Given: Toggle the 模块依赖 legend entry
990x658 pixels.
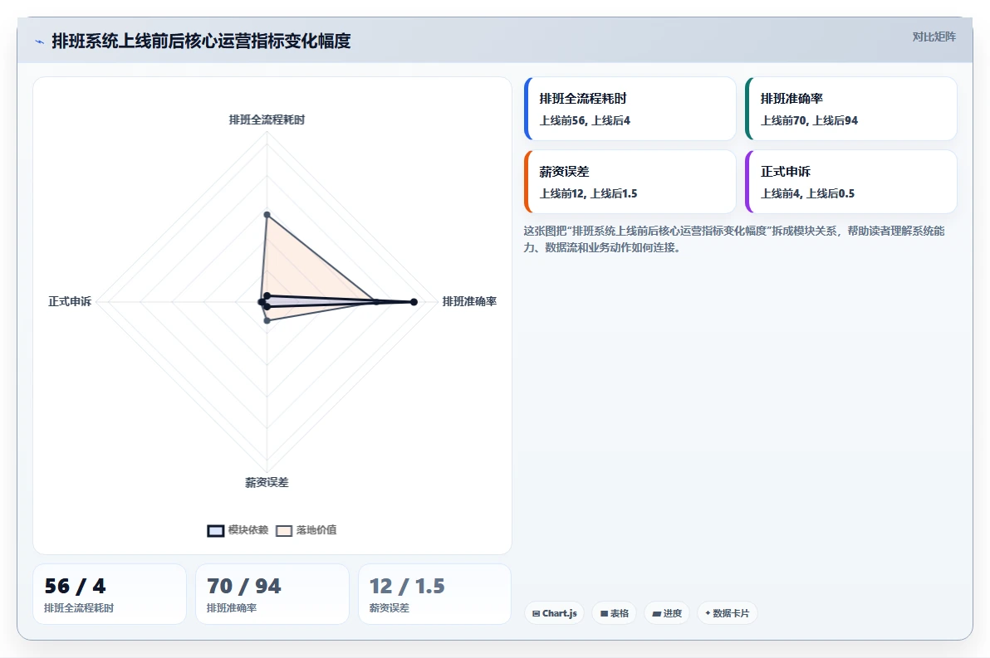Looking at the screenshot, I should point(238,530).
